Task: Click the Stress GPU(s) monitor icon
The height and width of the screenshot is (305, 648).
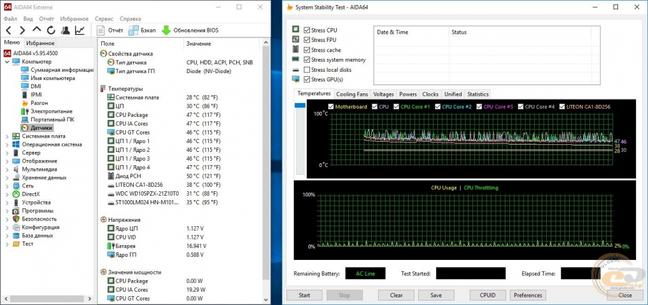Action: 295,79
